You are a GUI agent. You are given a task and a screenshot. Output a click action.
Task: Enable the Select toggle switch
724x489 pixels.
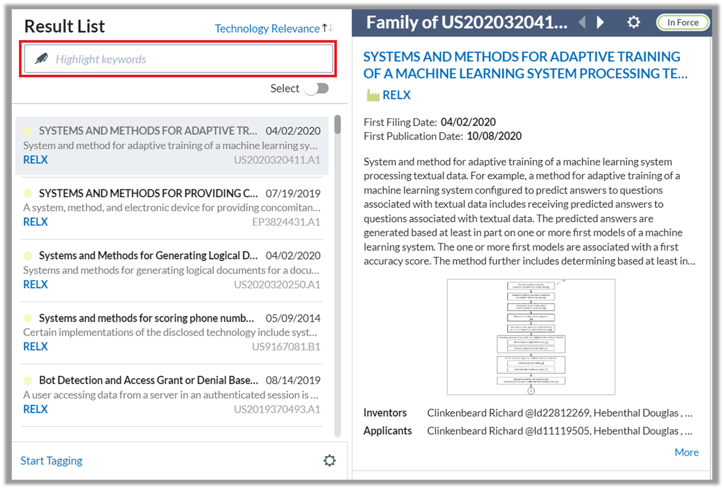pos(317,88)
